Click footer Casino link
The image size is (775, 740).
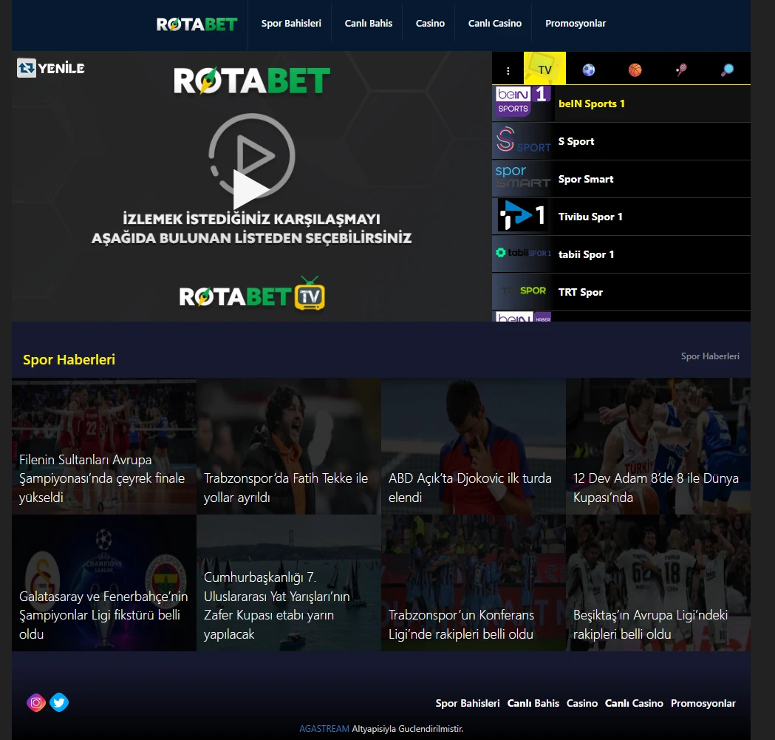click(x=582, y=703)
